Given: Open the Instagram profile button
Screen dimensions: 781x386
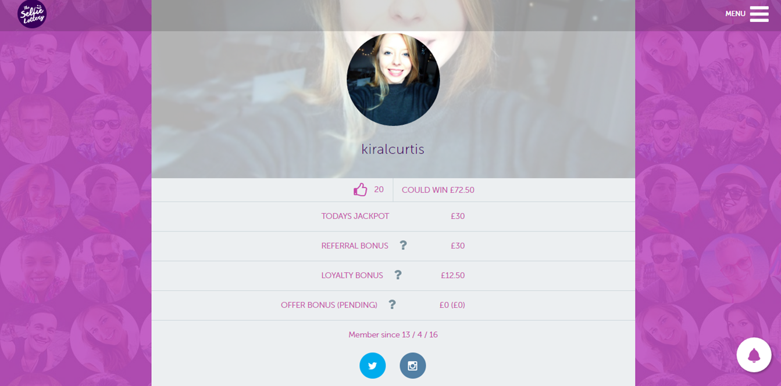Looking at the screenshot, I should (413, 366).
